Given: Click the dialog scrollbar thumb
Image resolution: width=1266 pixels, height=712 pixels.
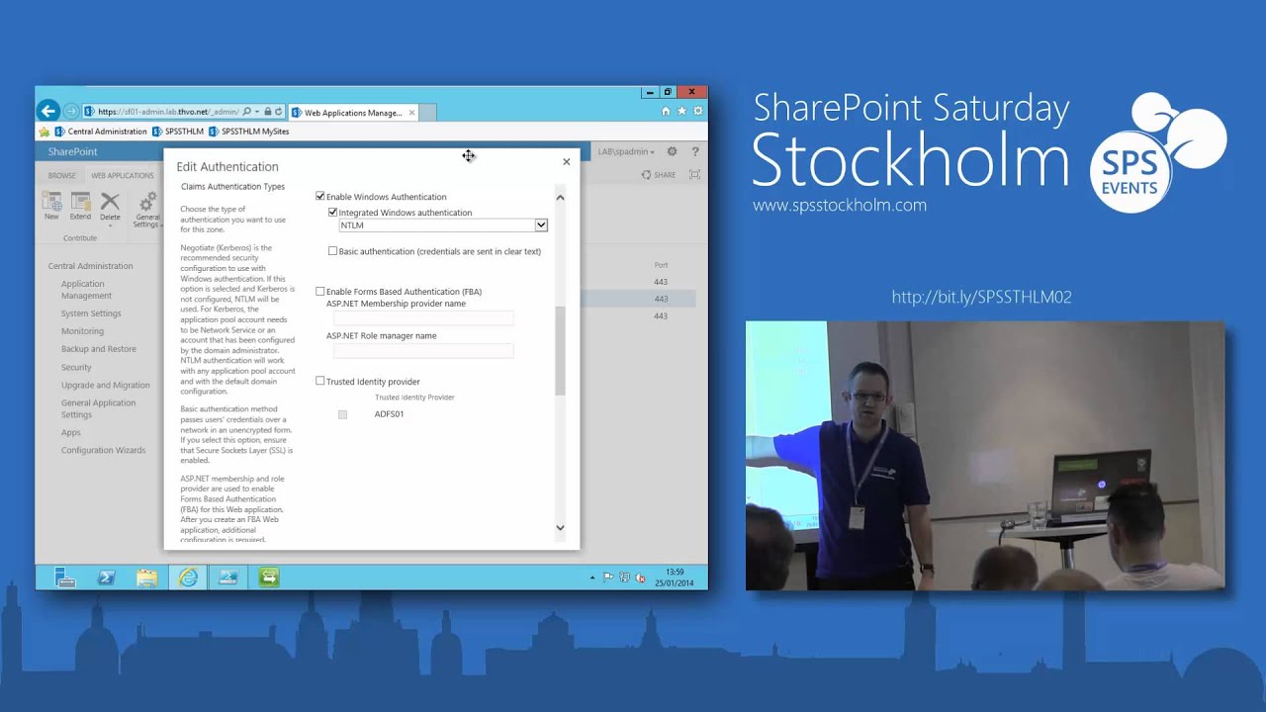Looking at the screenshot, I should coord(560,351).
